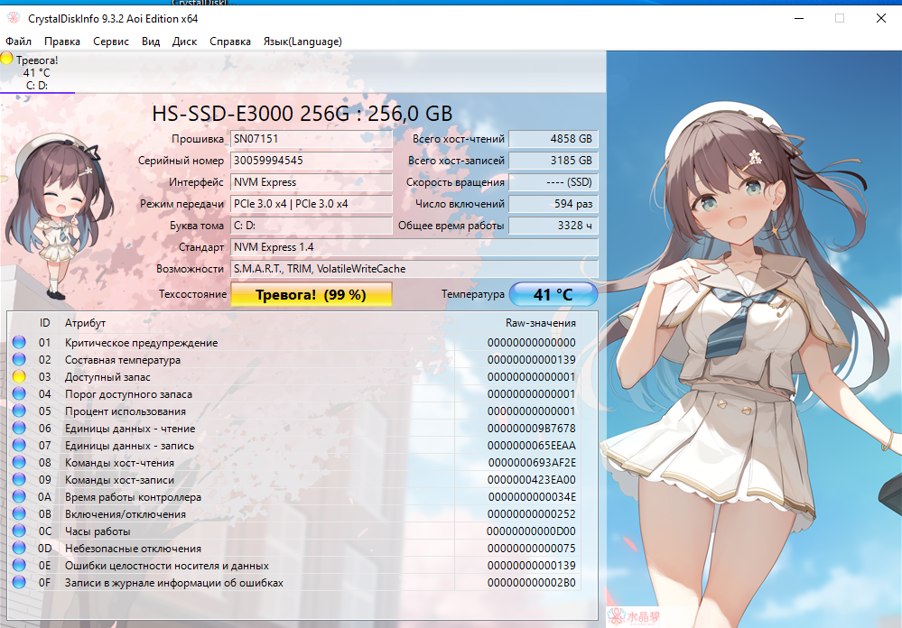The image size is (902, 628).
Task: Click blue status icon for Включения/отключения
Action: click(19, 514)
